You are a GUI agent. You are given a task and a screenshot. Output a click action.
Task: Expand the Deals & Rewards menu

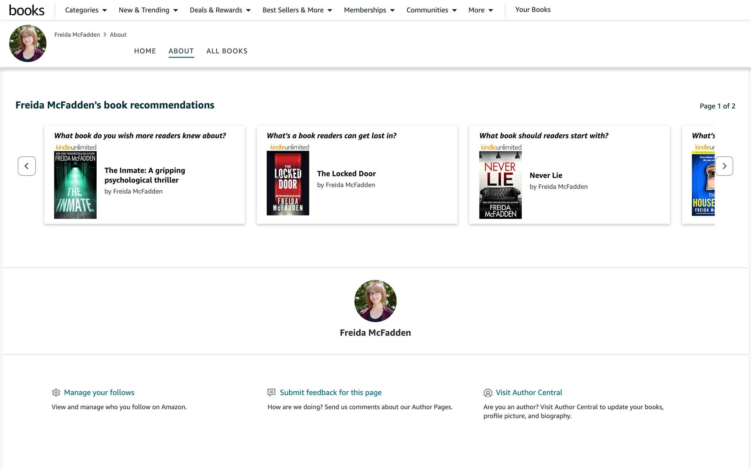220,10
